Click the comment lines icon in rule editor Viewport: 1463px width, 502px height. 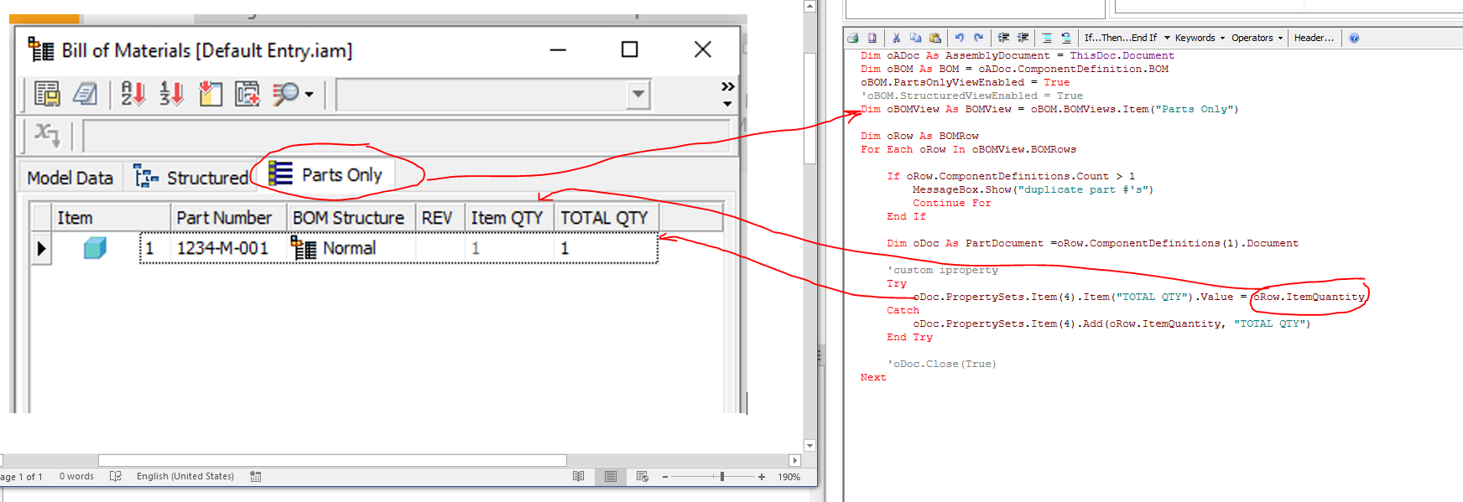(x=1047, y=38)
